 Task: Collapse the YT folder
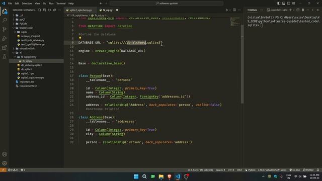click(21, 53)
